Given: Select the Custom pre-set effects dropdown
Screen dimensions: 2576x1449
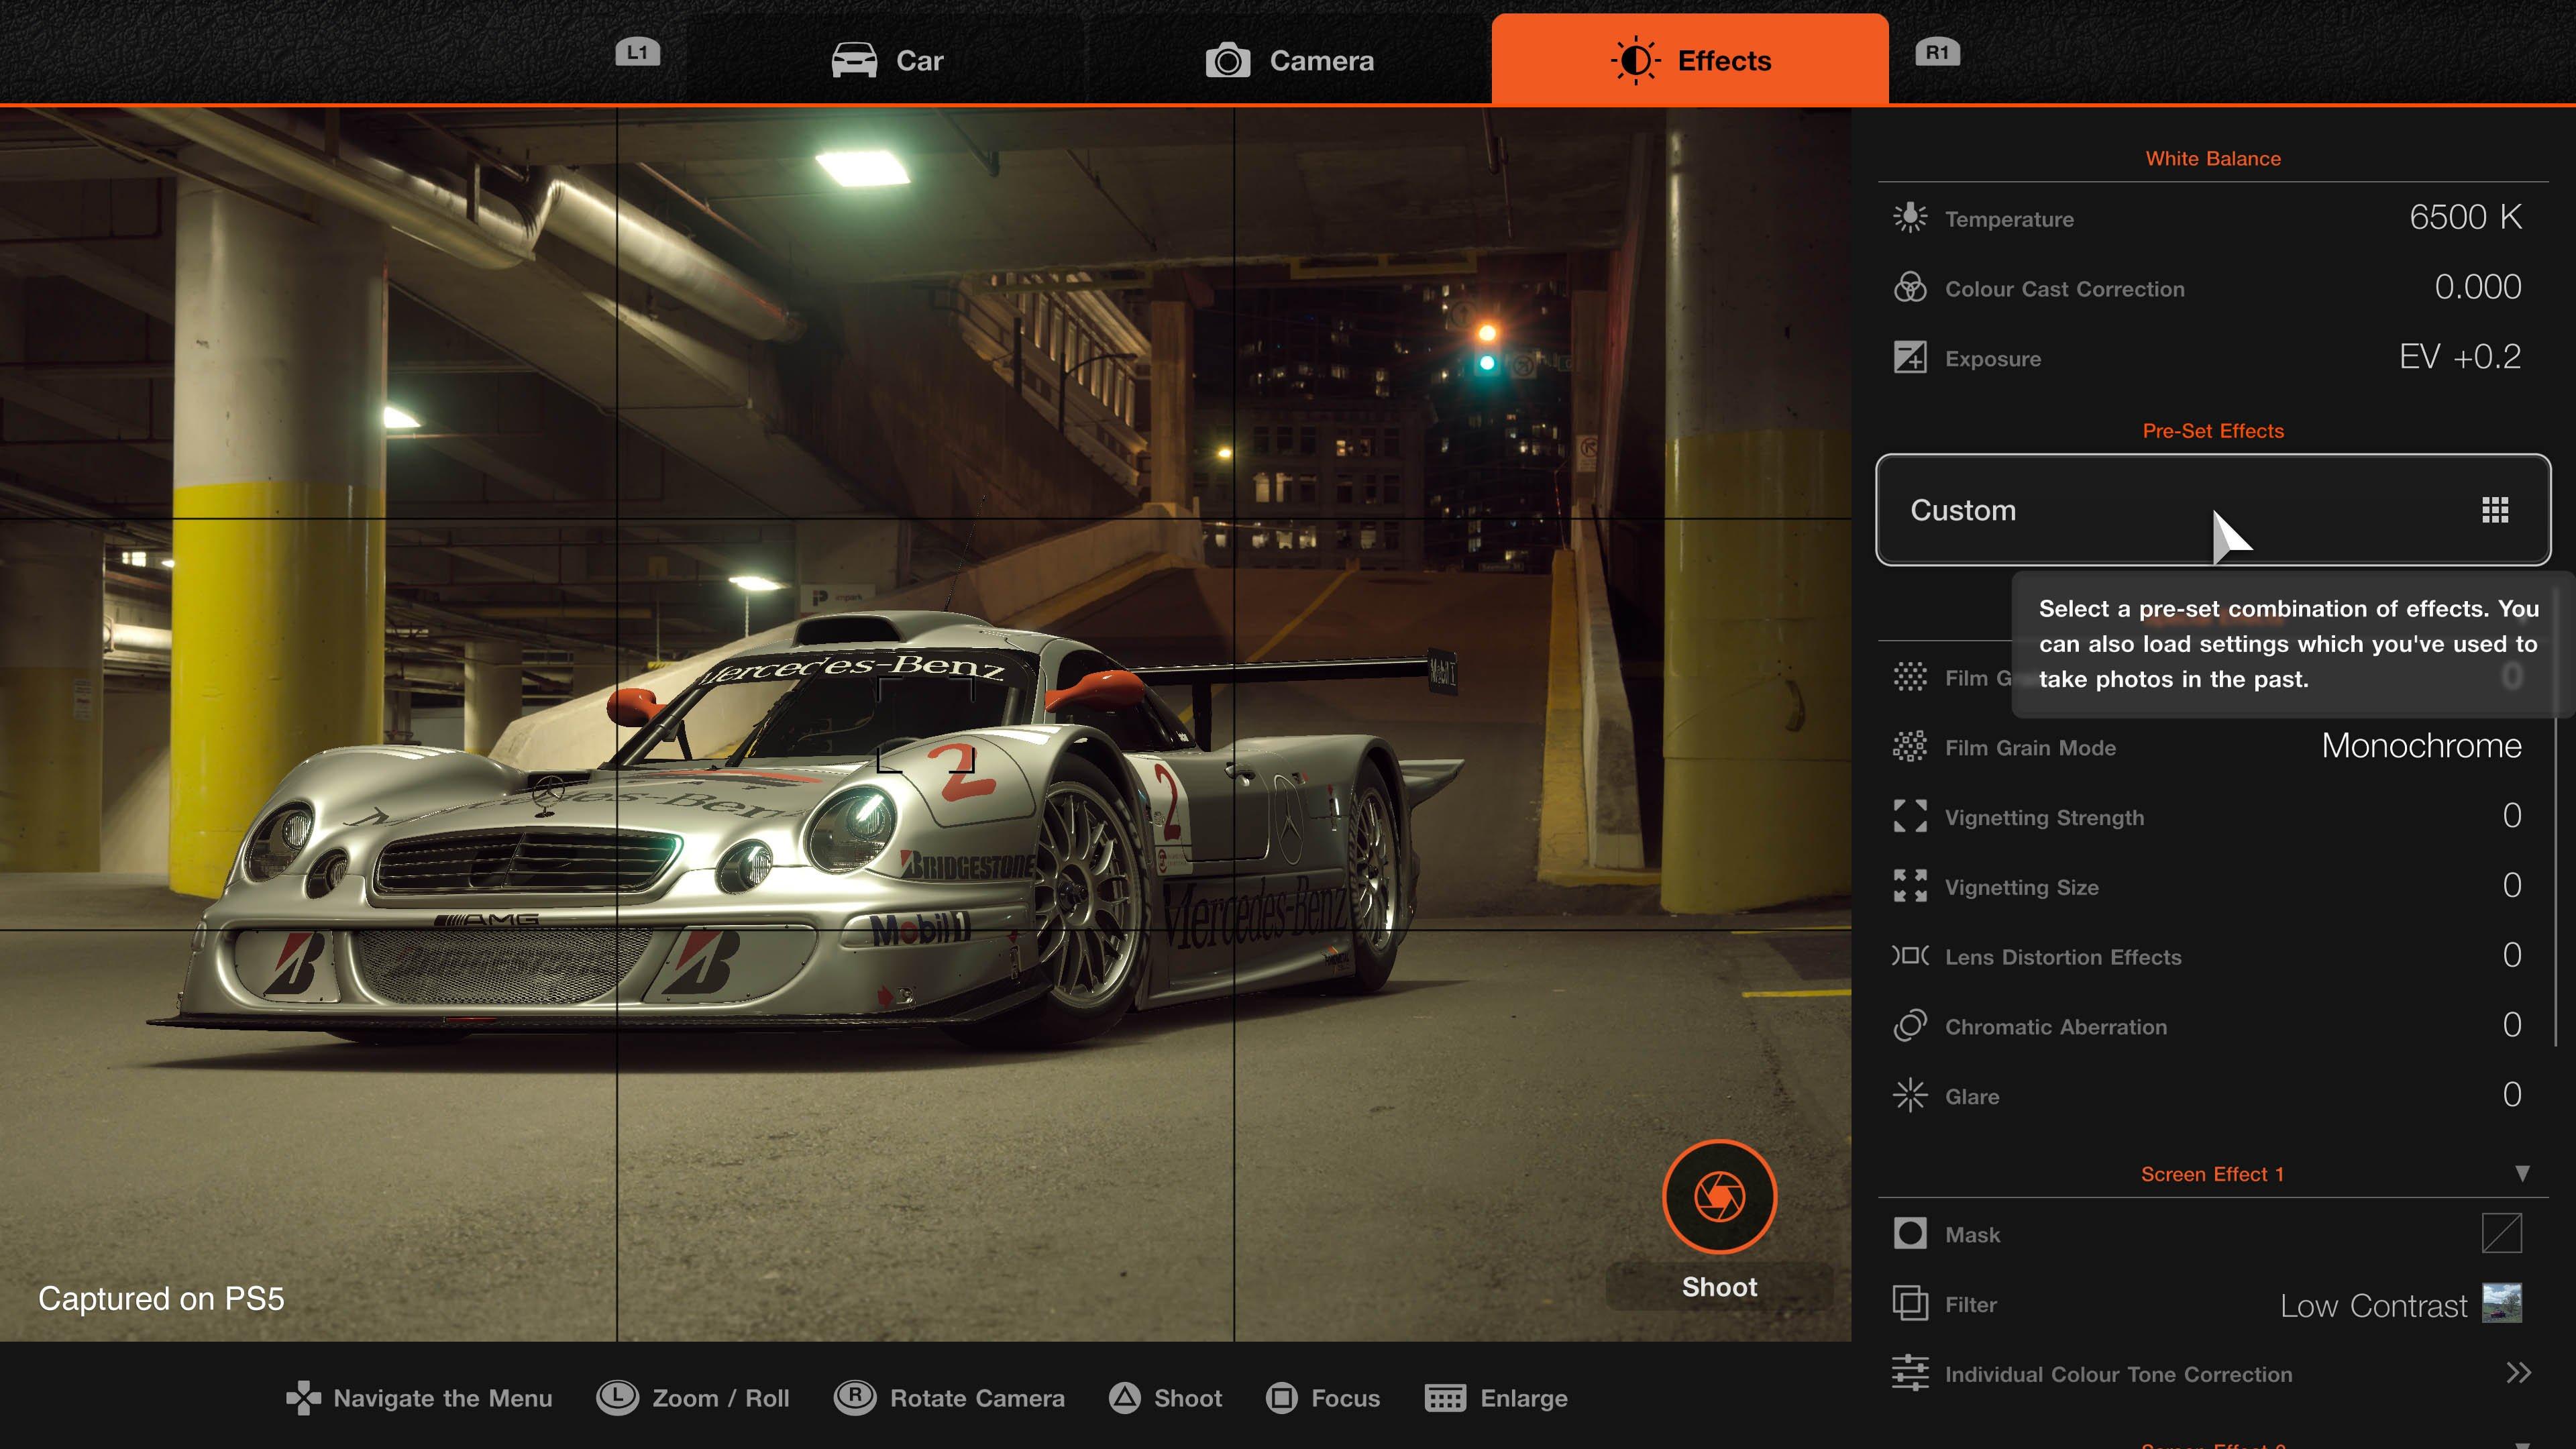Looking at the screenshot, I should point(2213,510).
